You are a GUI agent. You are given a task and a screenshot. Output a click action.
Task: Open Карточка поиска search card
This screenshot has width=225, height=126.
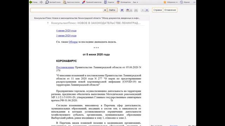pos(71,2)
